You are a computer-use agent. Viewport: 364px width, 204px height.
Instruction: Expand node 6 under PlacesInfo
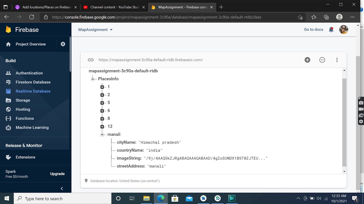pyautogui.click(x=102, y=111)
